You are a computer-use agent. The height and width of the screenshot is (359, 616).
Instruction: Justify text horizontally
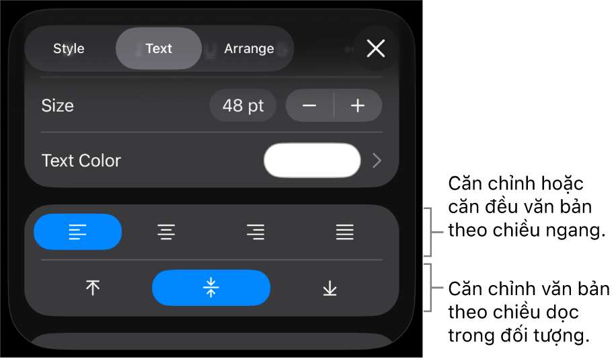pos(344,232)
